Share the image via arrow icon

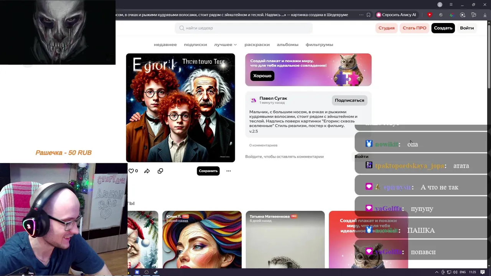(147, 171)
